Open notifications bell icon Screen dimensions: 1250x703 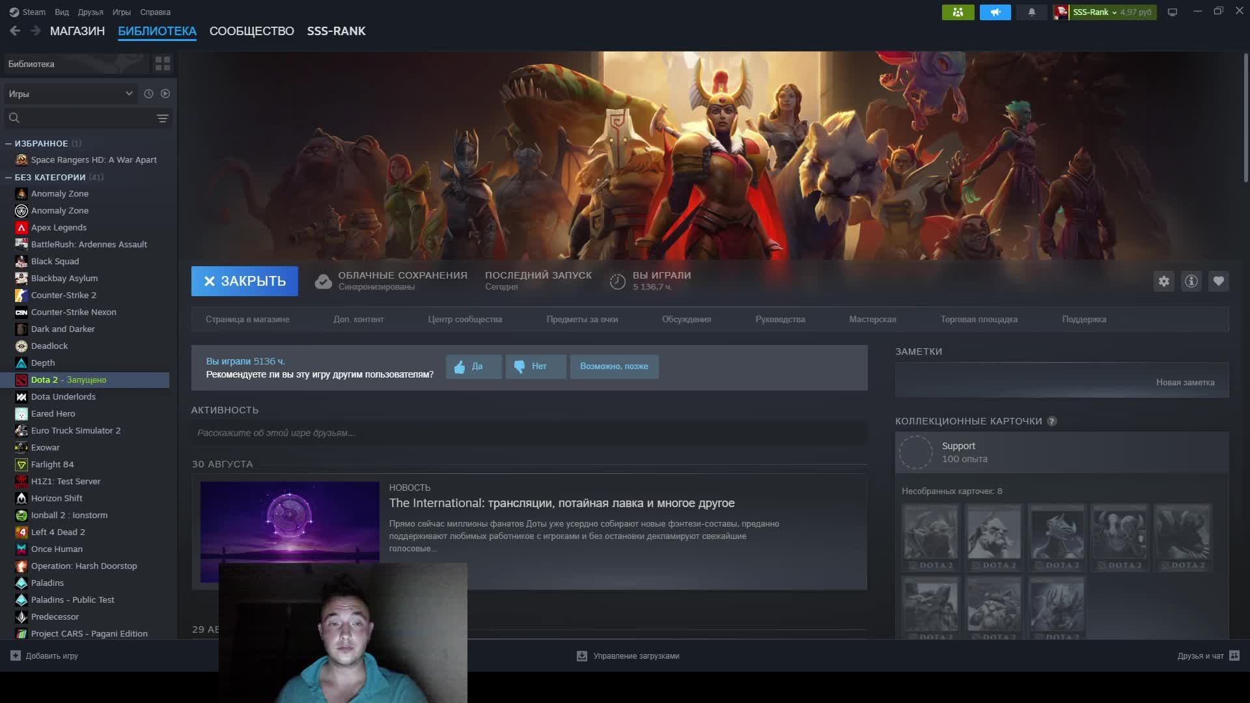(1031, 12)
